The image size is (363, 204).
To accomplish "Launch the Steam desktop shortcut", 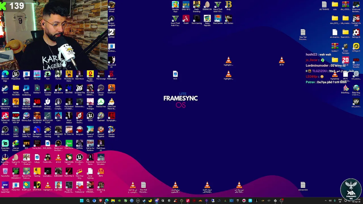I will pyautogui.click(x=5, y=89).
